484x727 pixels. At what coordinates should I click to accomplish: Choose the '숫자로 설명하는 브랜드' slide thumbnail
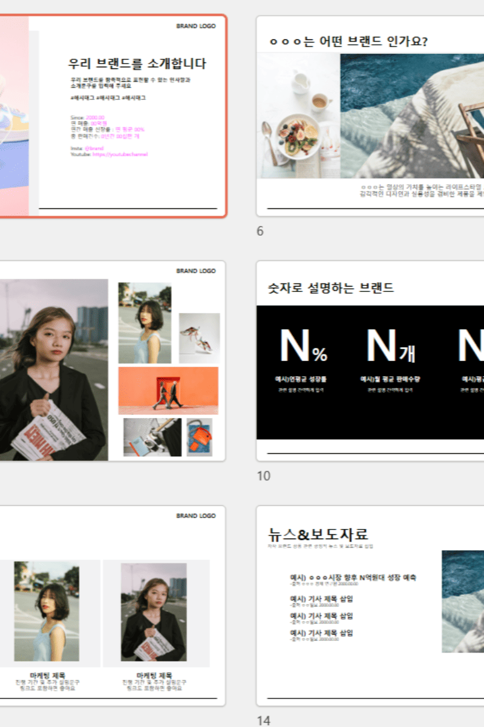coord(370,361)
